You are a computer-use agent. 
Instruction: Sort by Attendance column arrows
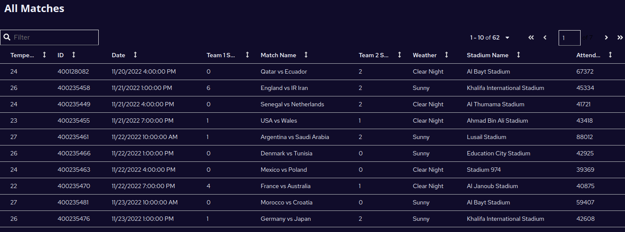pos(610,55)
